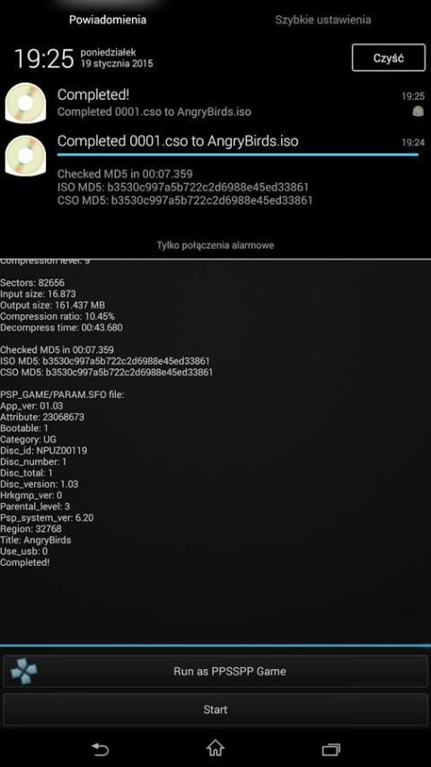Open the Completed! notification
Viewport: 431px width, 767px height.
(x=215, y=102)
